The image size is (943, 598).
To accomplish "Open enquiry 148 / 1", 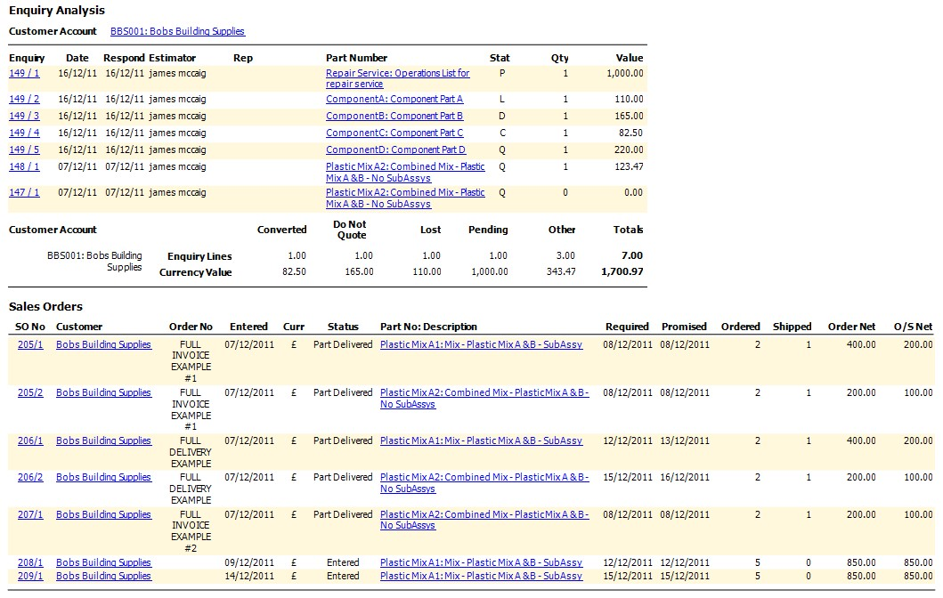I will (24, 167).
